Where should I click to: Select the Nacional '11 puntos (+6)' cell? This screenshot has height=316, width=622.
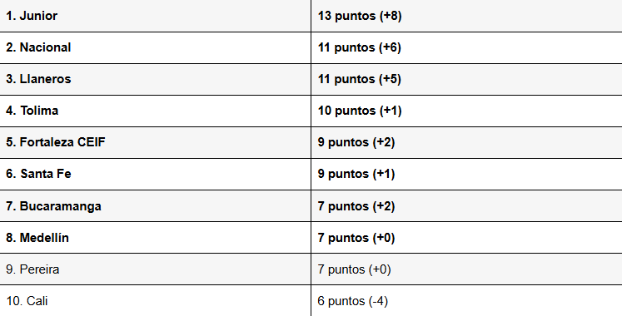pyautogui.click(x=466, y=47)
